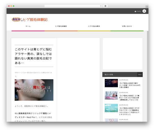Open the ホーム menu item
155x131 pixels.
28,26
